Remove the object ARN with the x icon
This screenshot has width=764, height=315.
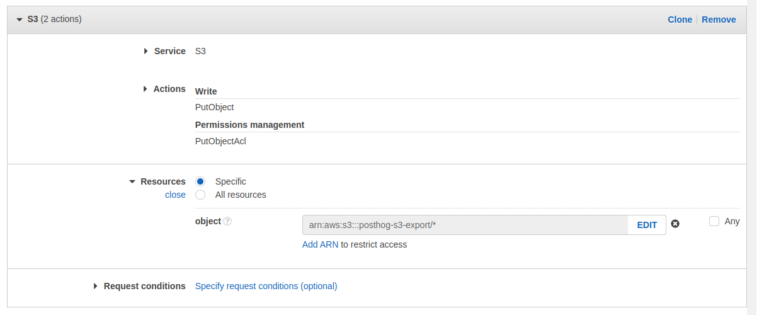point(675,224)
